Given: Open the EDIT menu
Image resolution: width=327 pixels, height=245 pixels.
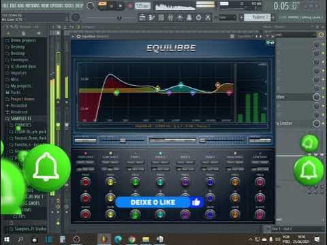Looking at the screenshot, I should [13, 5].
